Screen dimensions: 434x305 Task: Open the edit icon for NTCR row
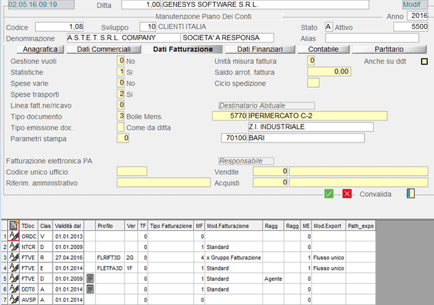pyautogui.click(x=14, y=247)
